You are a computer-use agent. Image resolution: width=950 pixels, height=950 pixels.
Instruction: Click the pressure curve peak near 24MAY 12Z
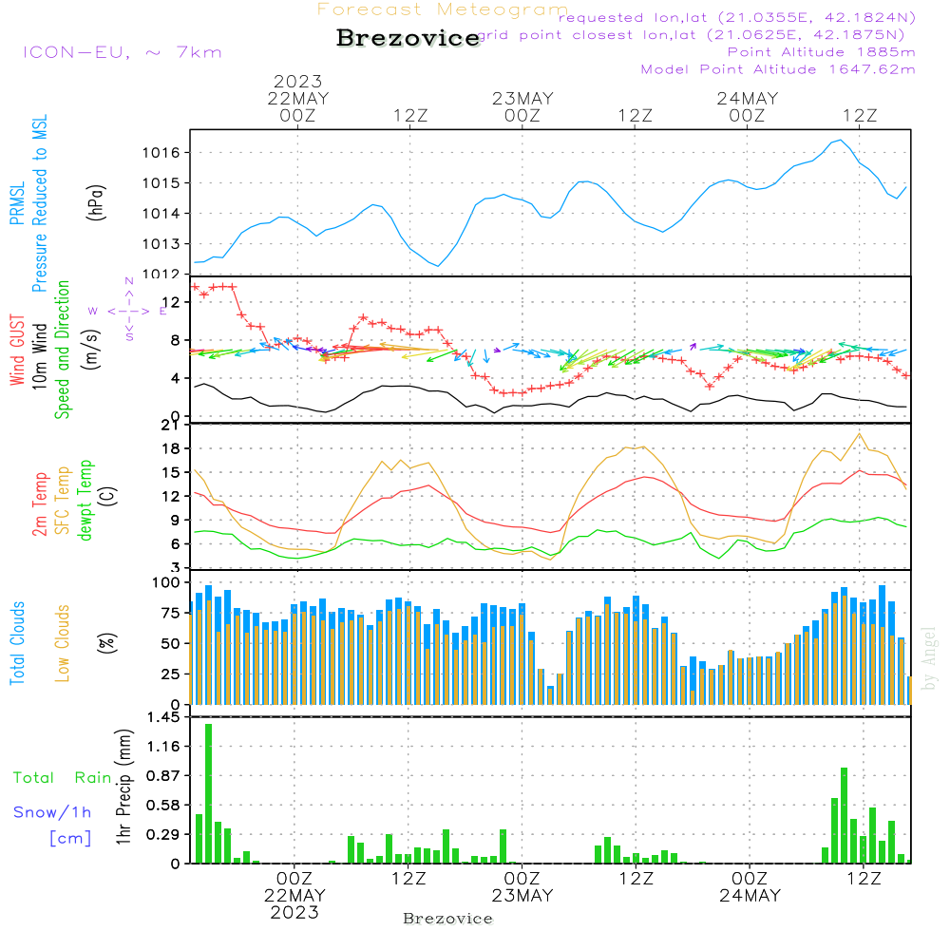(x=841, y=140)
